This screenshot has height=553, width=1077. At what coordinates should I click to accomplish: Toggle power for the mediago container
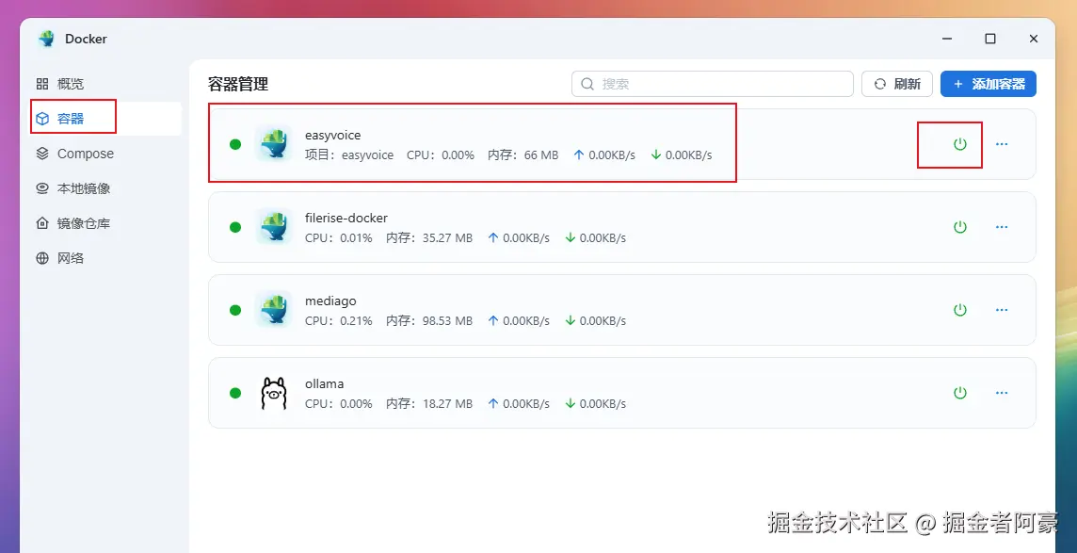pos(960,310)
